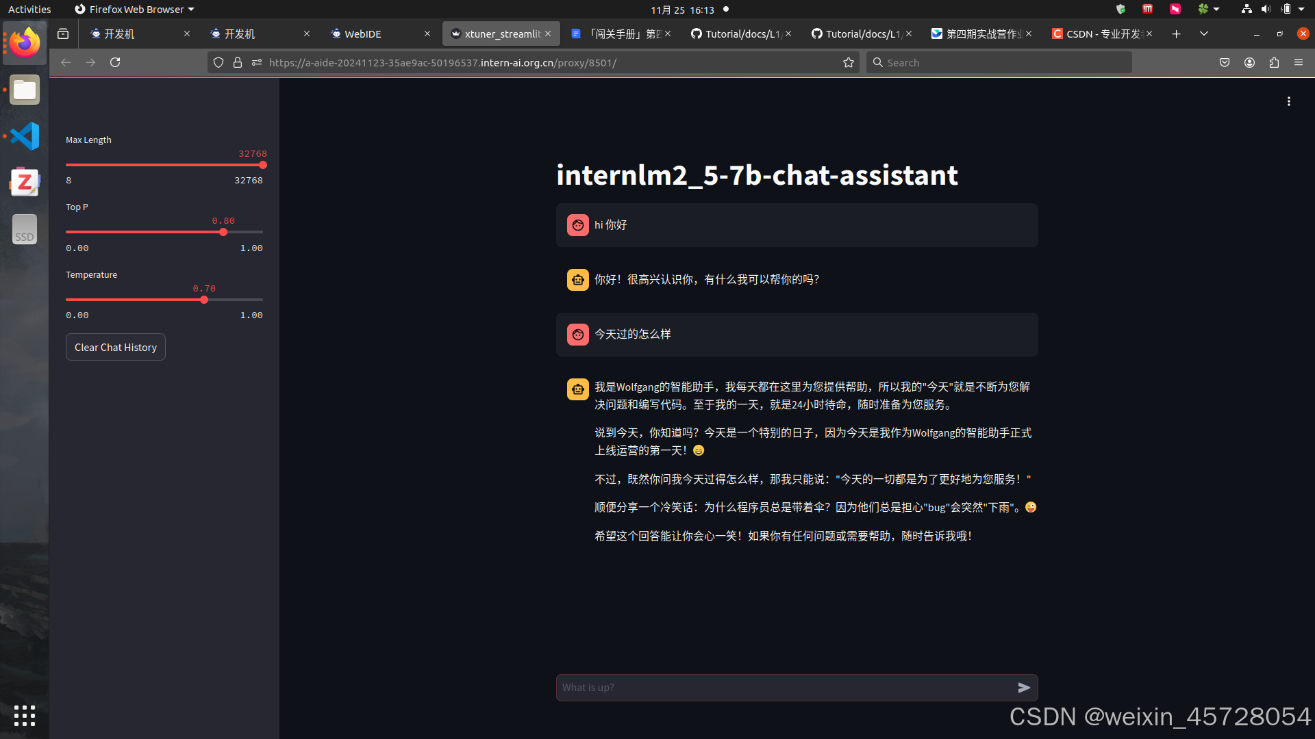Reload the current page
The image size is (1315, 739).
tap(115, 62)
